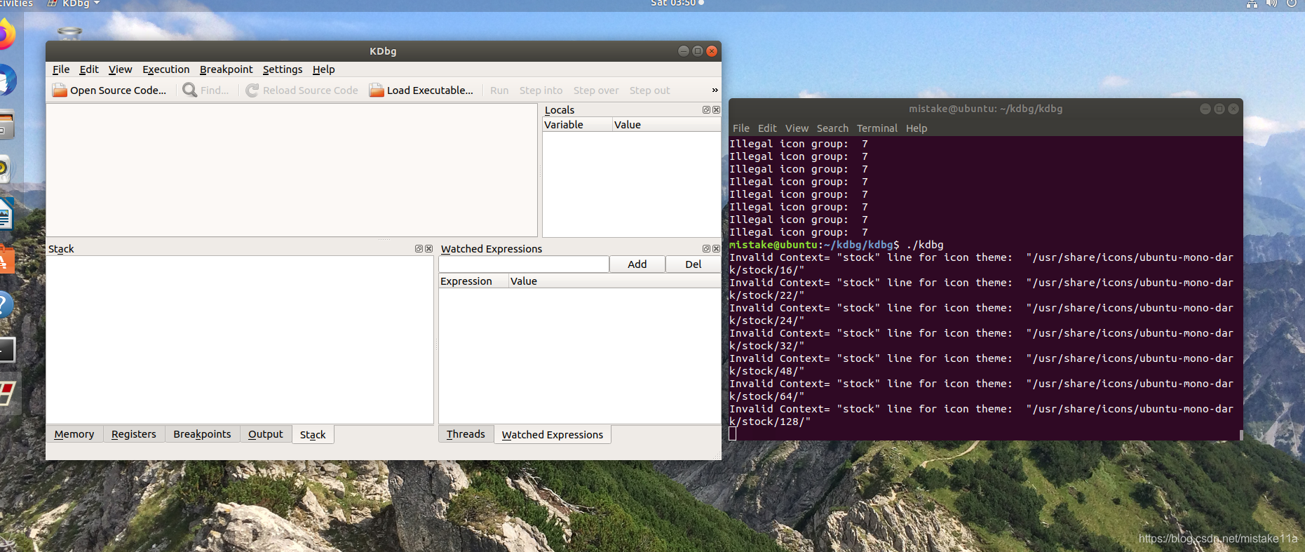This screenshot has width=1305, height=552.
Task: Open Files manager from the dock
Action: [6, 125]
